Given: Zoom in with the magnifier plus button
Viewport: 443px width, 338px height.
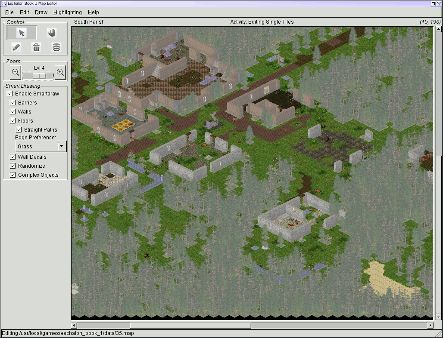Looking at the screenshot, I should point(60,73).
